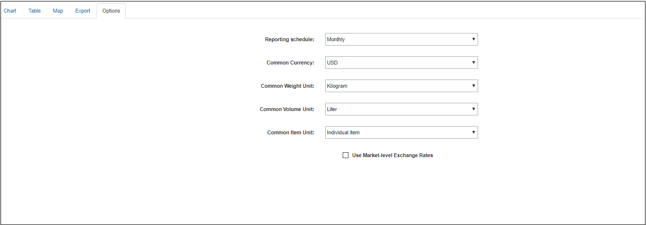Click the arrow icon on Common Currency select
The image size is (646, 225).
473,63
